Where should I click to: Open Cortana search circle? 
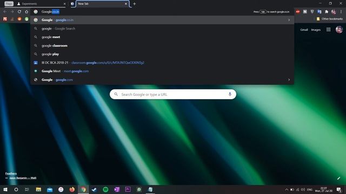16,189
